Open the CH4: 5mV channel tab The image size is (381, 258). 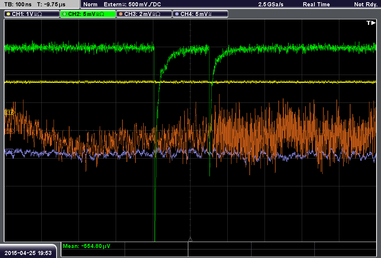click(x=200, y=14)
